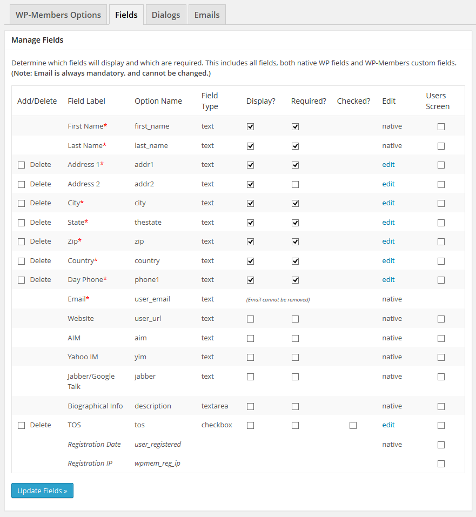This screenshot has width=476, height=517.
Task: Open the Emails tab
Action: [206, 15]
